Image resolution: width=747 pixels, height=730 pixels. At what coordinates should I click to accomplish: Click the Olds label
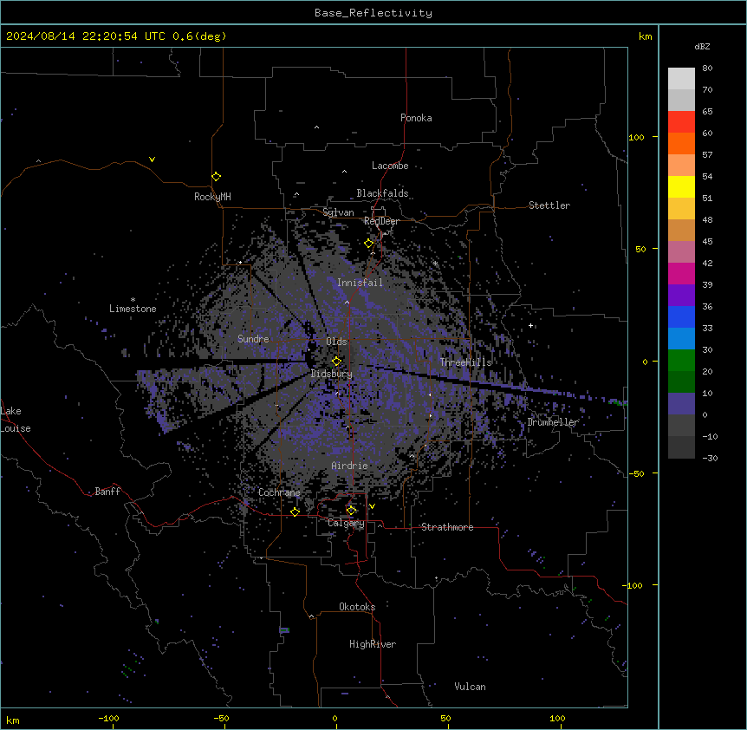pos(336,342)
